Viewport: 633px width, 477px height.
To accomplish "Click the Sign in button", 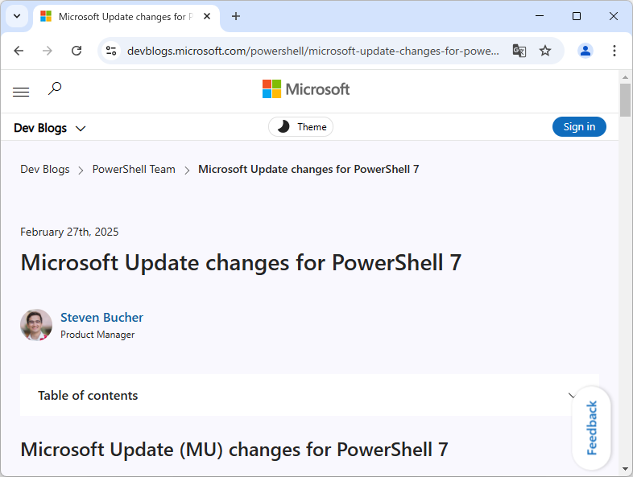I will tap(579, 127).
